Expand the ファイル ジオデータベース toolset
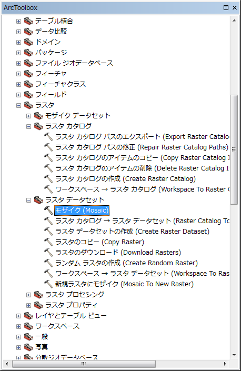This screenshot has width=241, height=371. [x=18, y=63]
